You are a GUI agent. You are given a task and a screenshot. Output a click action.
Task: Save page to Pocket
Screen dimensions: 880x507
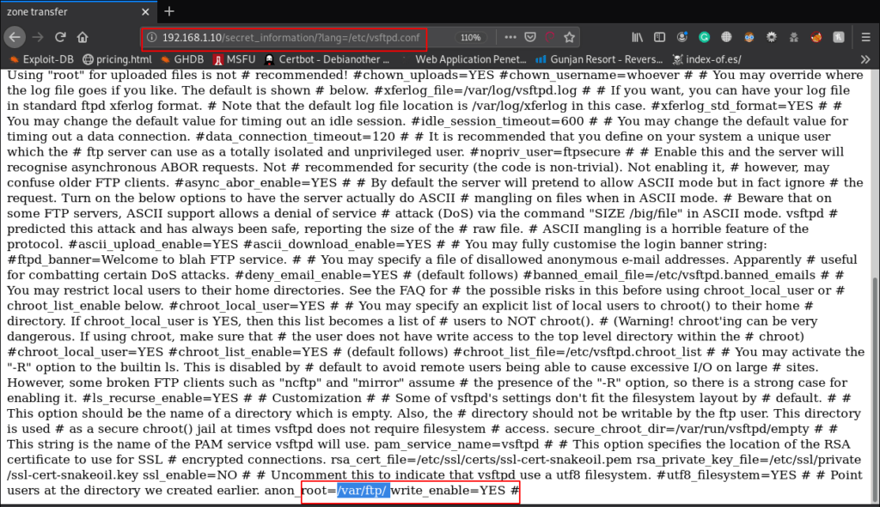click(530, 38)
